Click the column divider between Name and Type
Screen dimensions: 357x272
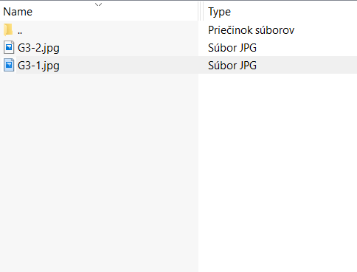(201, 11)
